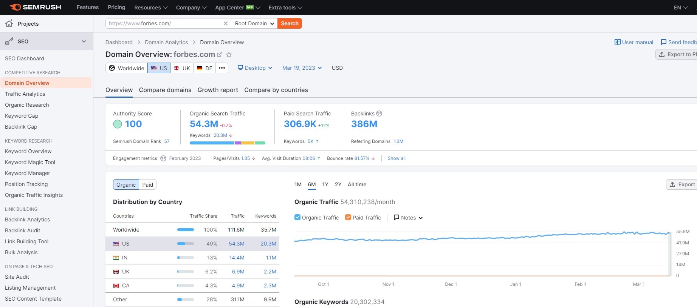Open the Growth report tab
The width and height of the screenshot is (697, 307).
click(218, 90)
